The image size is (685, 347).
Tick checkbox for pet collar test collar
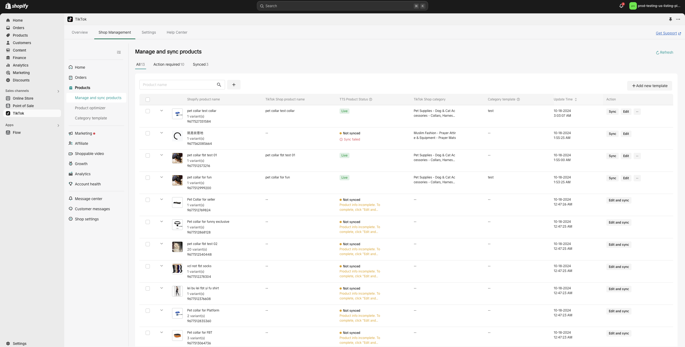click(x=148, y=111)
